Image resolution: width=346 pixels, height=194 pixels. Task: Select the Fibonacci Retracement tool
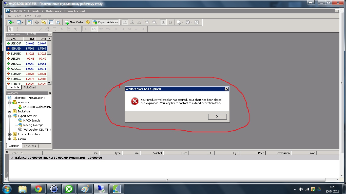[x=54, y=29]
